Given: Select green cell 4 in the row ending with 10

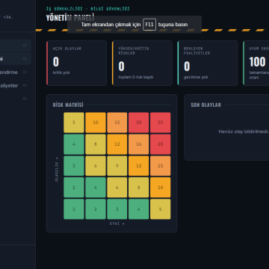Looking at the screenshot, I should [x=96, y=188].
